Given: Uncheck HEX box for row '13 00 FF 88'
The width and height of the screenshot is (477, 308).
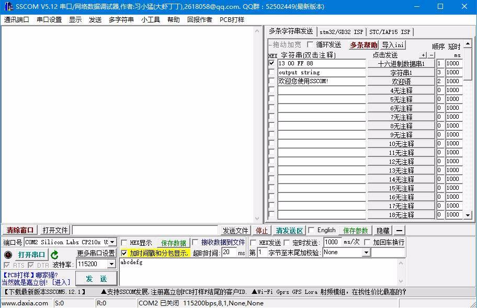Looking at the screenshot, I should (271, 63).
